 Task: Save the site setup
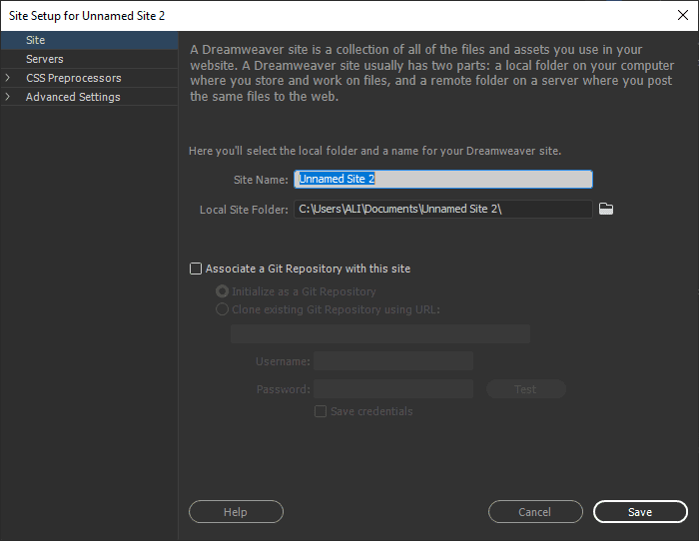click(x=640, y=512)
